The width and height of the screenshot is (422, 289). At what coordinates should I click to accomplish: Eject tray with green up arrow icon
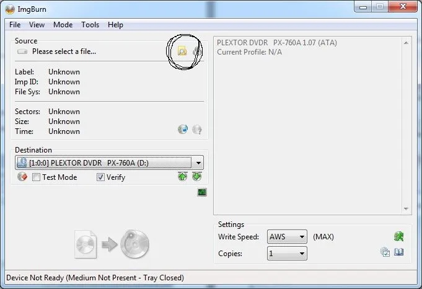182,177
